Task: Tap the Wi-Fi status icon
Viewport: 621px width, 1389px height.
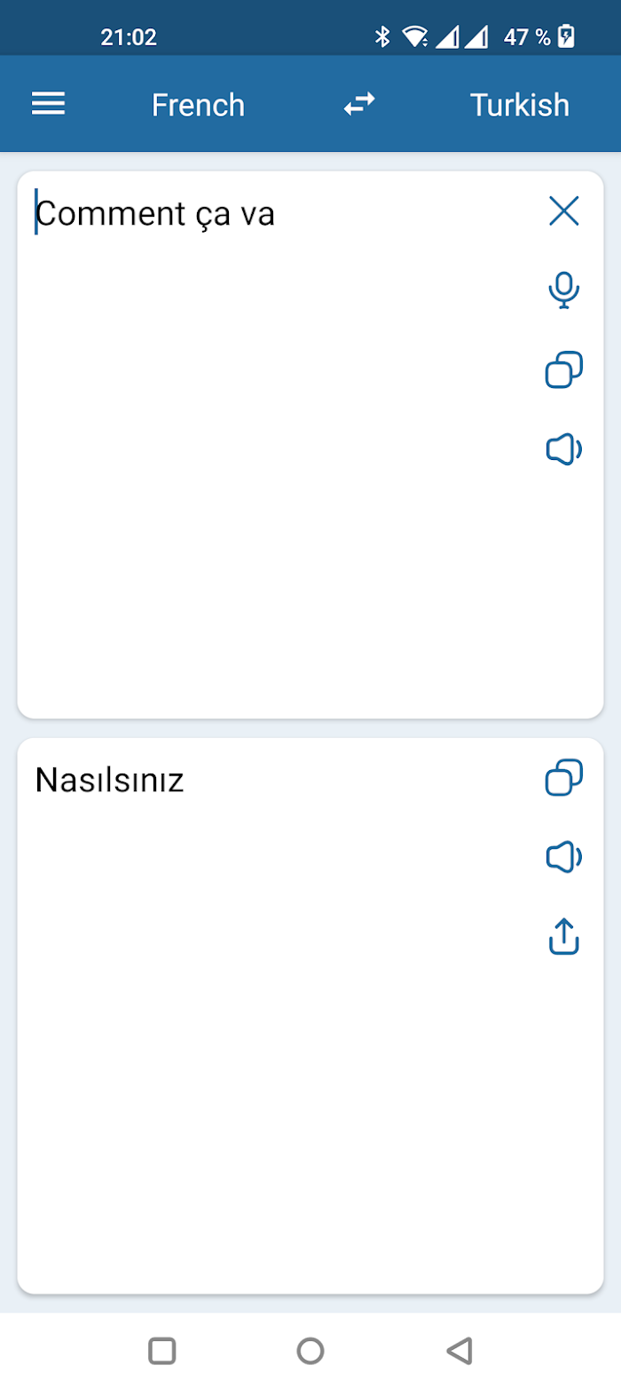Action: (x=414, y=36)
